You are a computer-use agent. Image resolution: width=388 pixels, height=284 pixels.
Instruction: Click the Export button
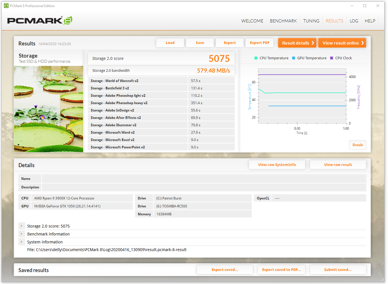tap(230, 43)
